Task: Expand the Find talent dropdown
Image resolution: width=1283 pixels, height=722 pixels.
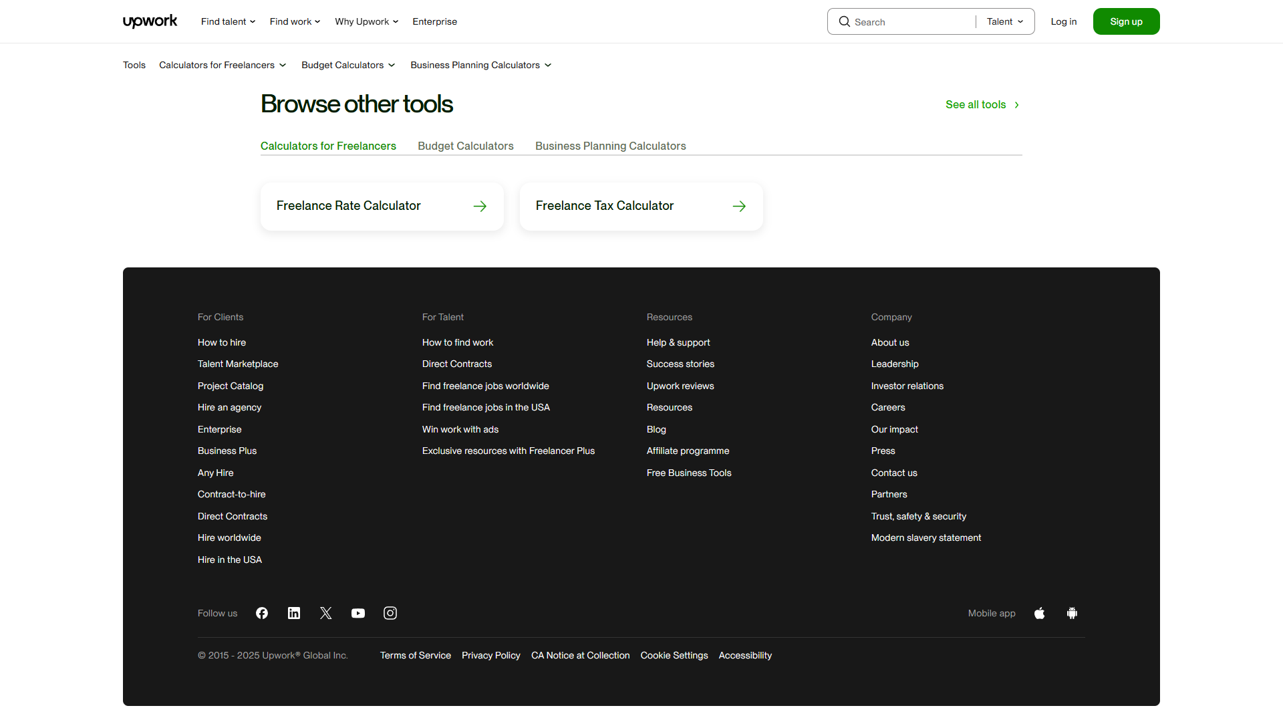Action: click(227, 21)
